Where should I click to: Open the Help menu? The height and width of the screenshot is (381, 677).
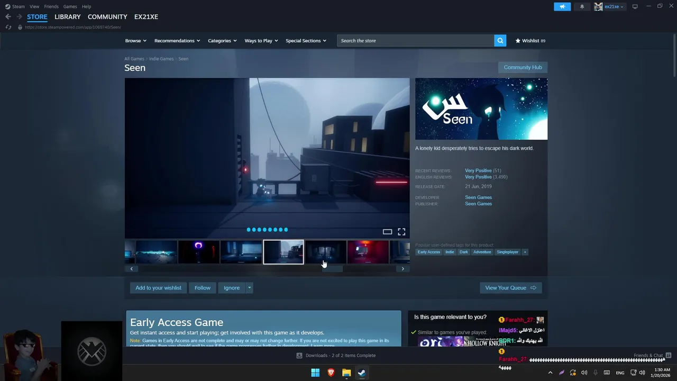[86, 6]
